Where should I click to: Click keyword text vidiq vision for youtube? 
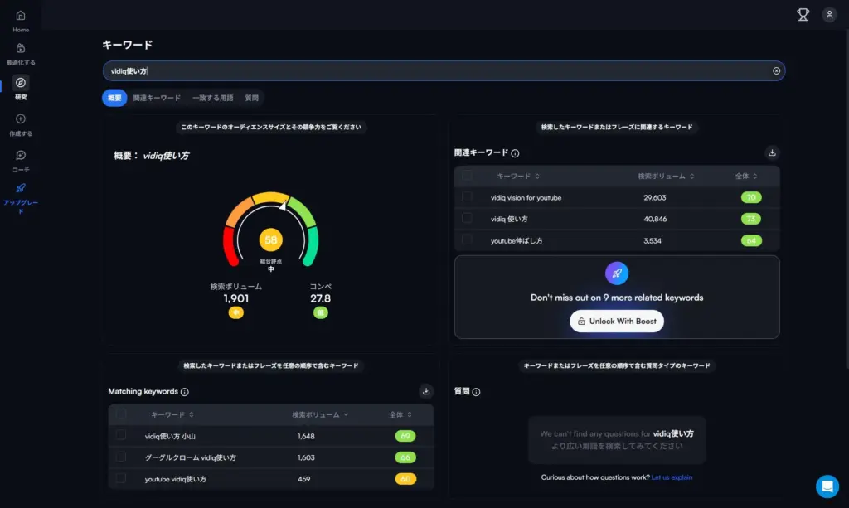click(526, 198)
